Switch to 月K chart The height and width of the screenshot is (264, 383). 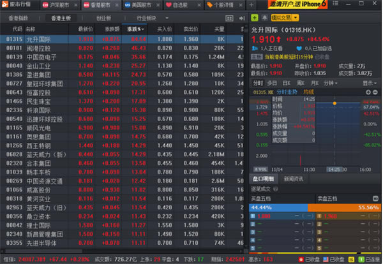pyautogui.click(x=315, y=83)
